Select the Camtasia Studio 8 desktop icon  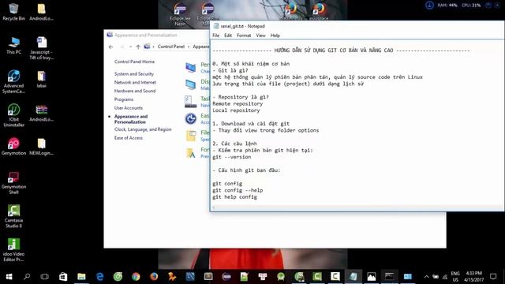[13, 216]
